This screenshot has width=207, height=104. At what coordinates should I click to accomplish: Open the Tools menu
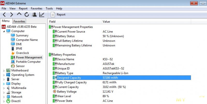49,9
